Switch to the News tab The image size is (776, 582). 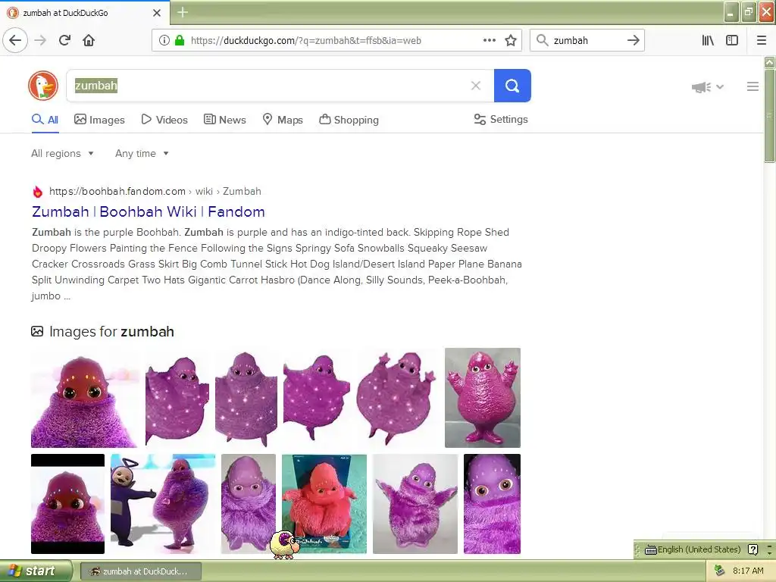[224, 120]
